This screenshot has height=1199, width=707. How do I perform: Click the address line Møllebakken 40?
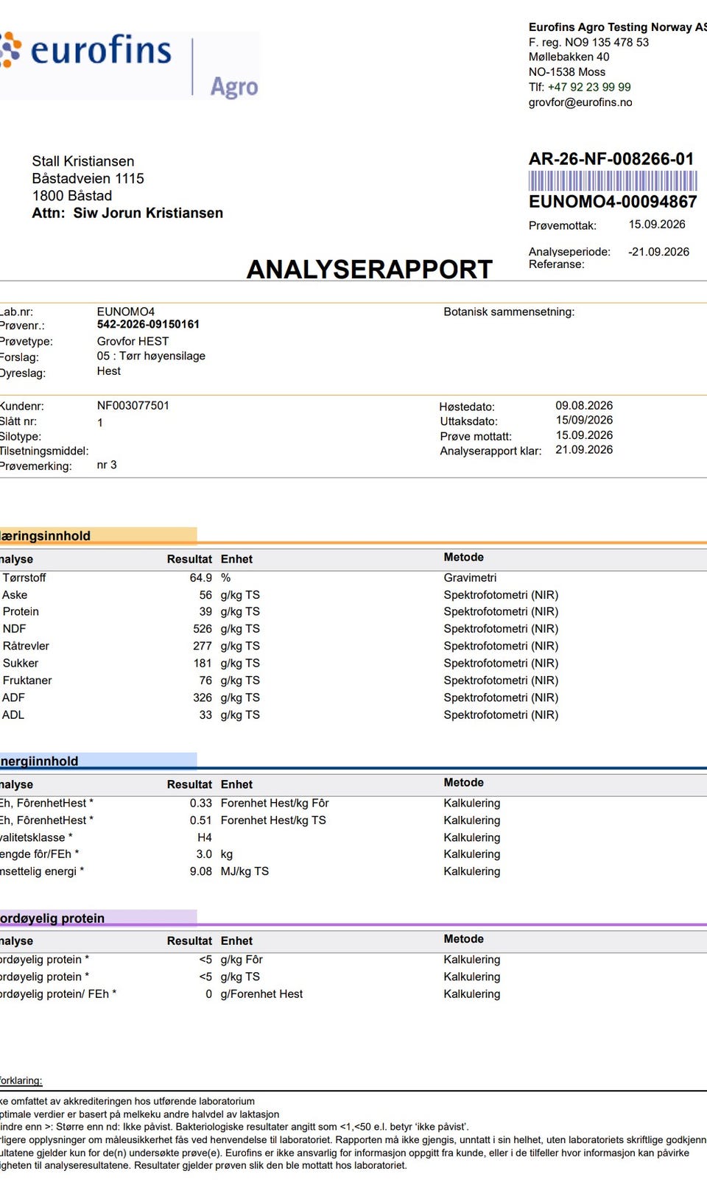pyautogui.click(x=569, y=57)
